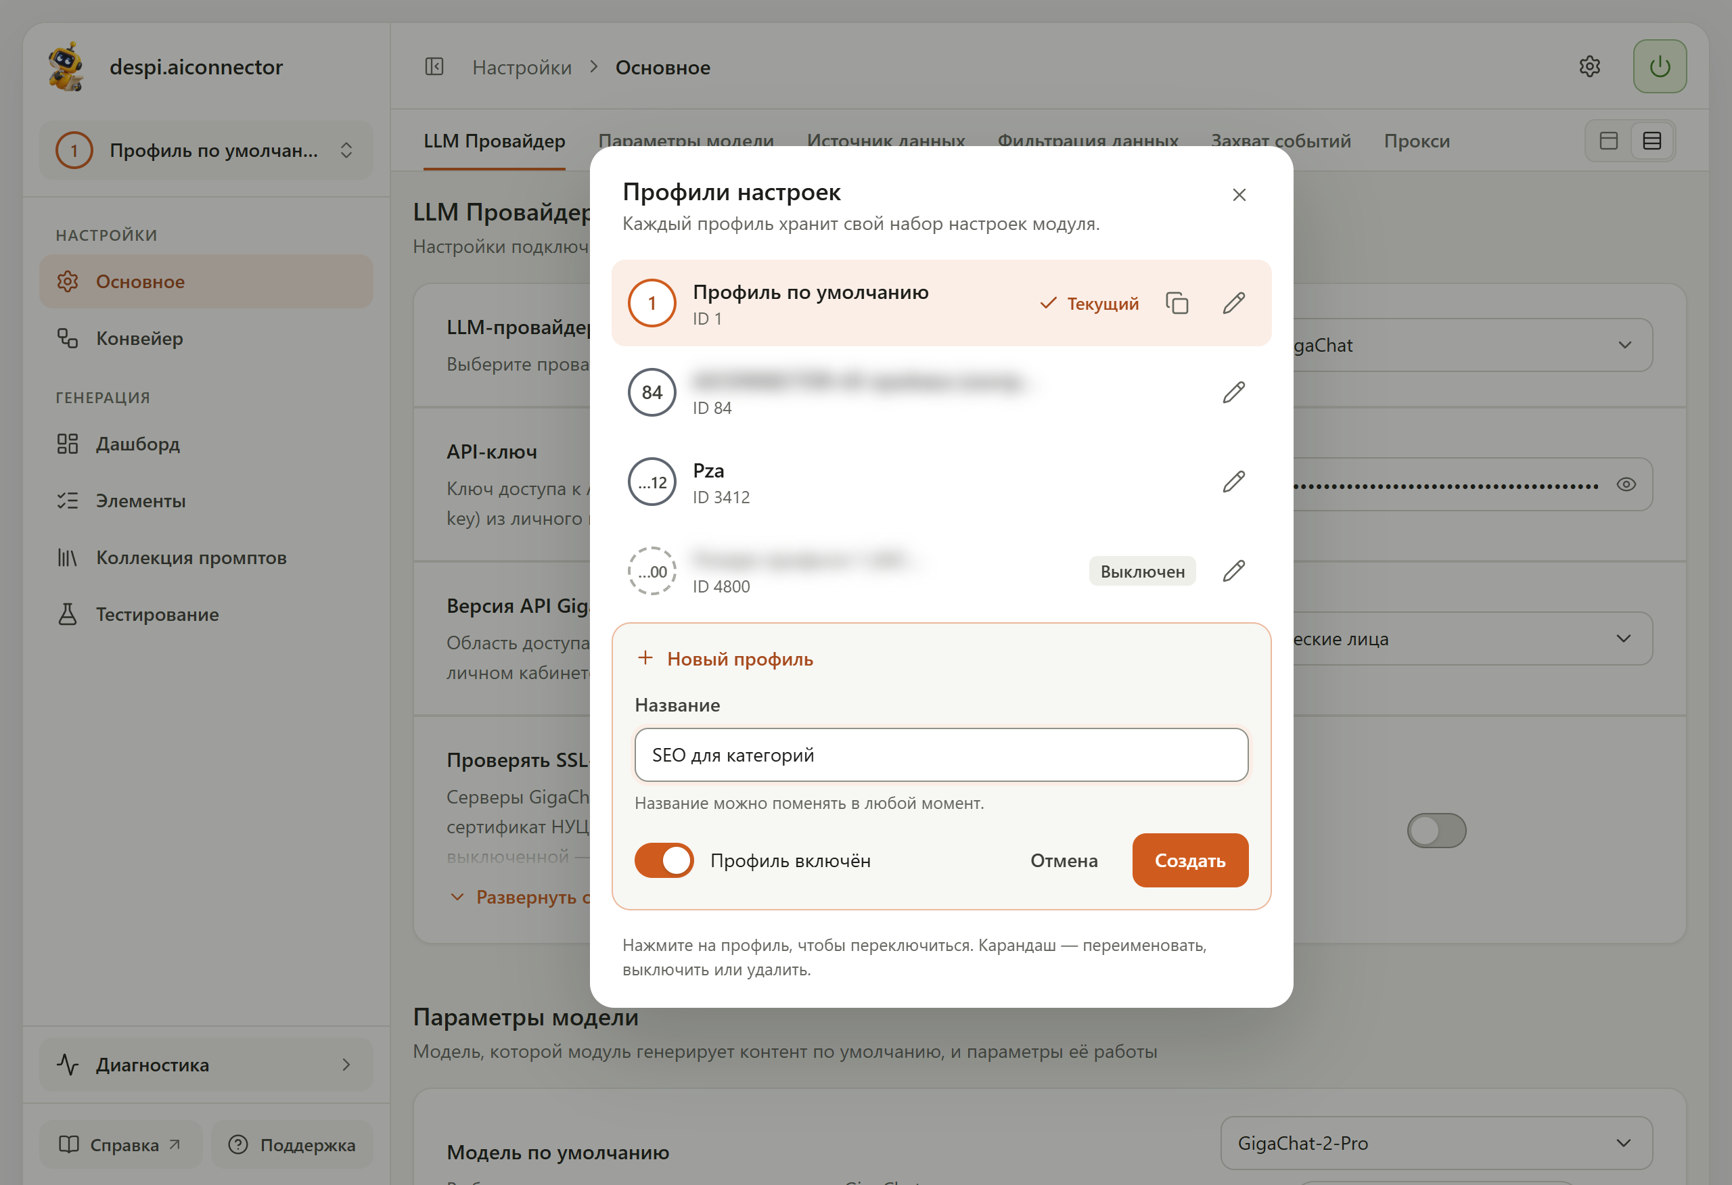Image resolution: width=1732 pixels, height=1185 pixels.
Task: Expand the Развернуть link under SSL
Action: pos(522,898)
